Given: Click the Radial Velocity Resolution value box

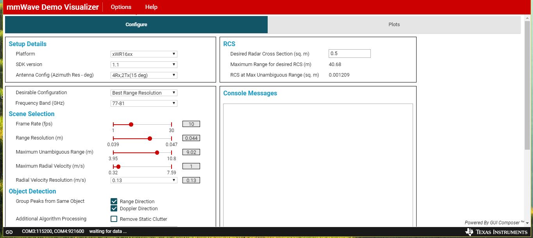Looking at the screenshot, I should [x=191, y=180].
